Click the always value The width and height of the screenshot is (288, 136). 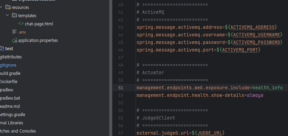255,95
